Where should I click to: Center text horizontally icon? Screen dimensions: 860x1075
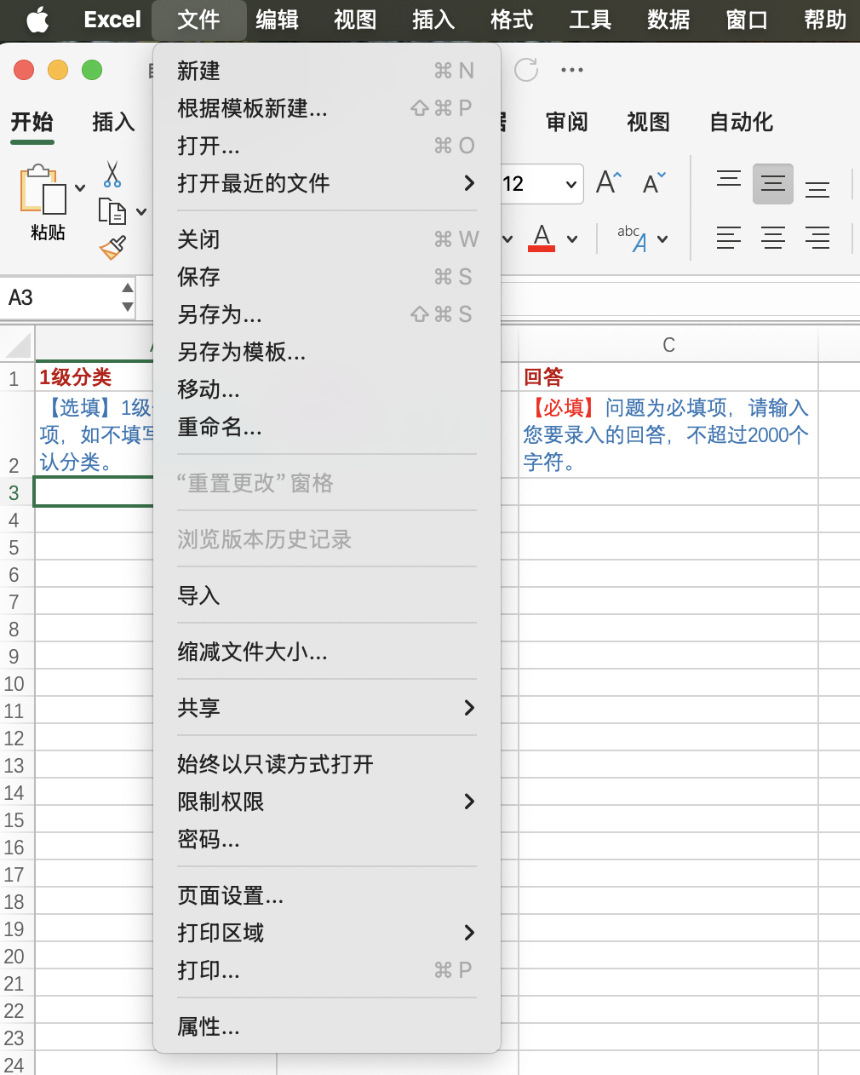[x=773, y=238]
